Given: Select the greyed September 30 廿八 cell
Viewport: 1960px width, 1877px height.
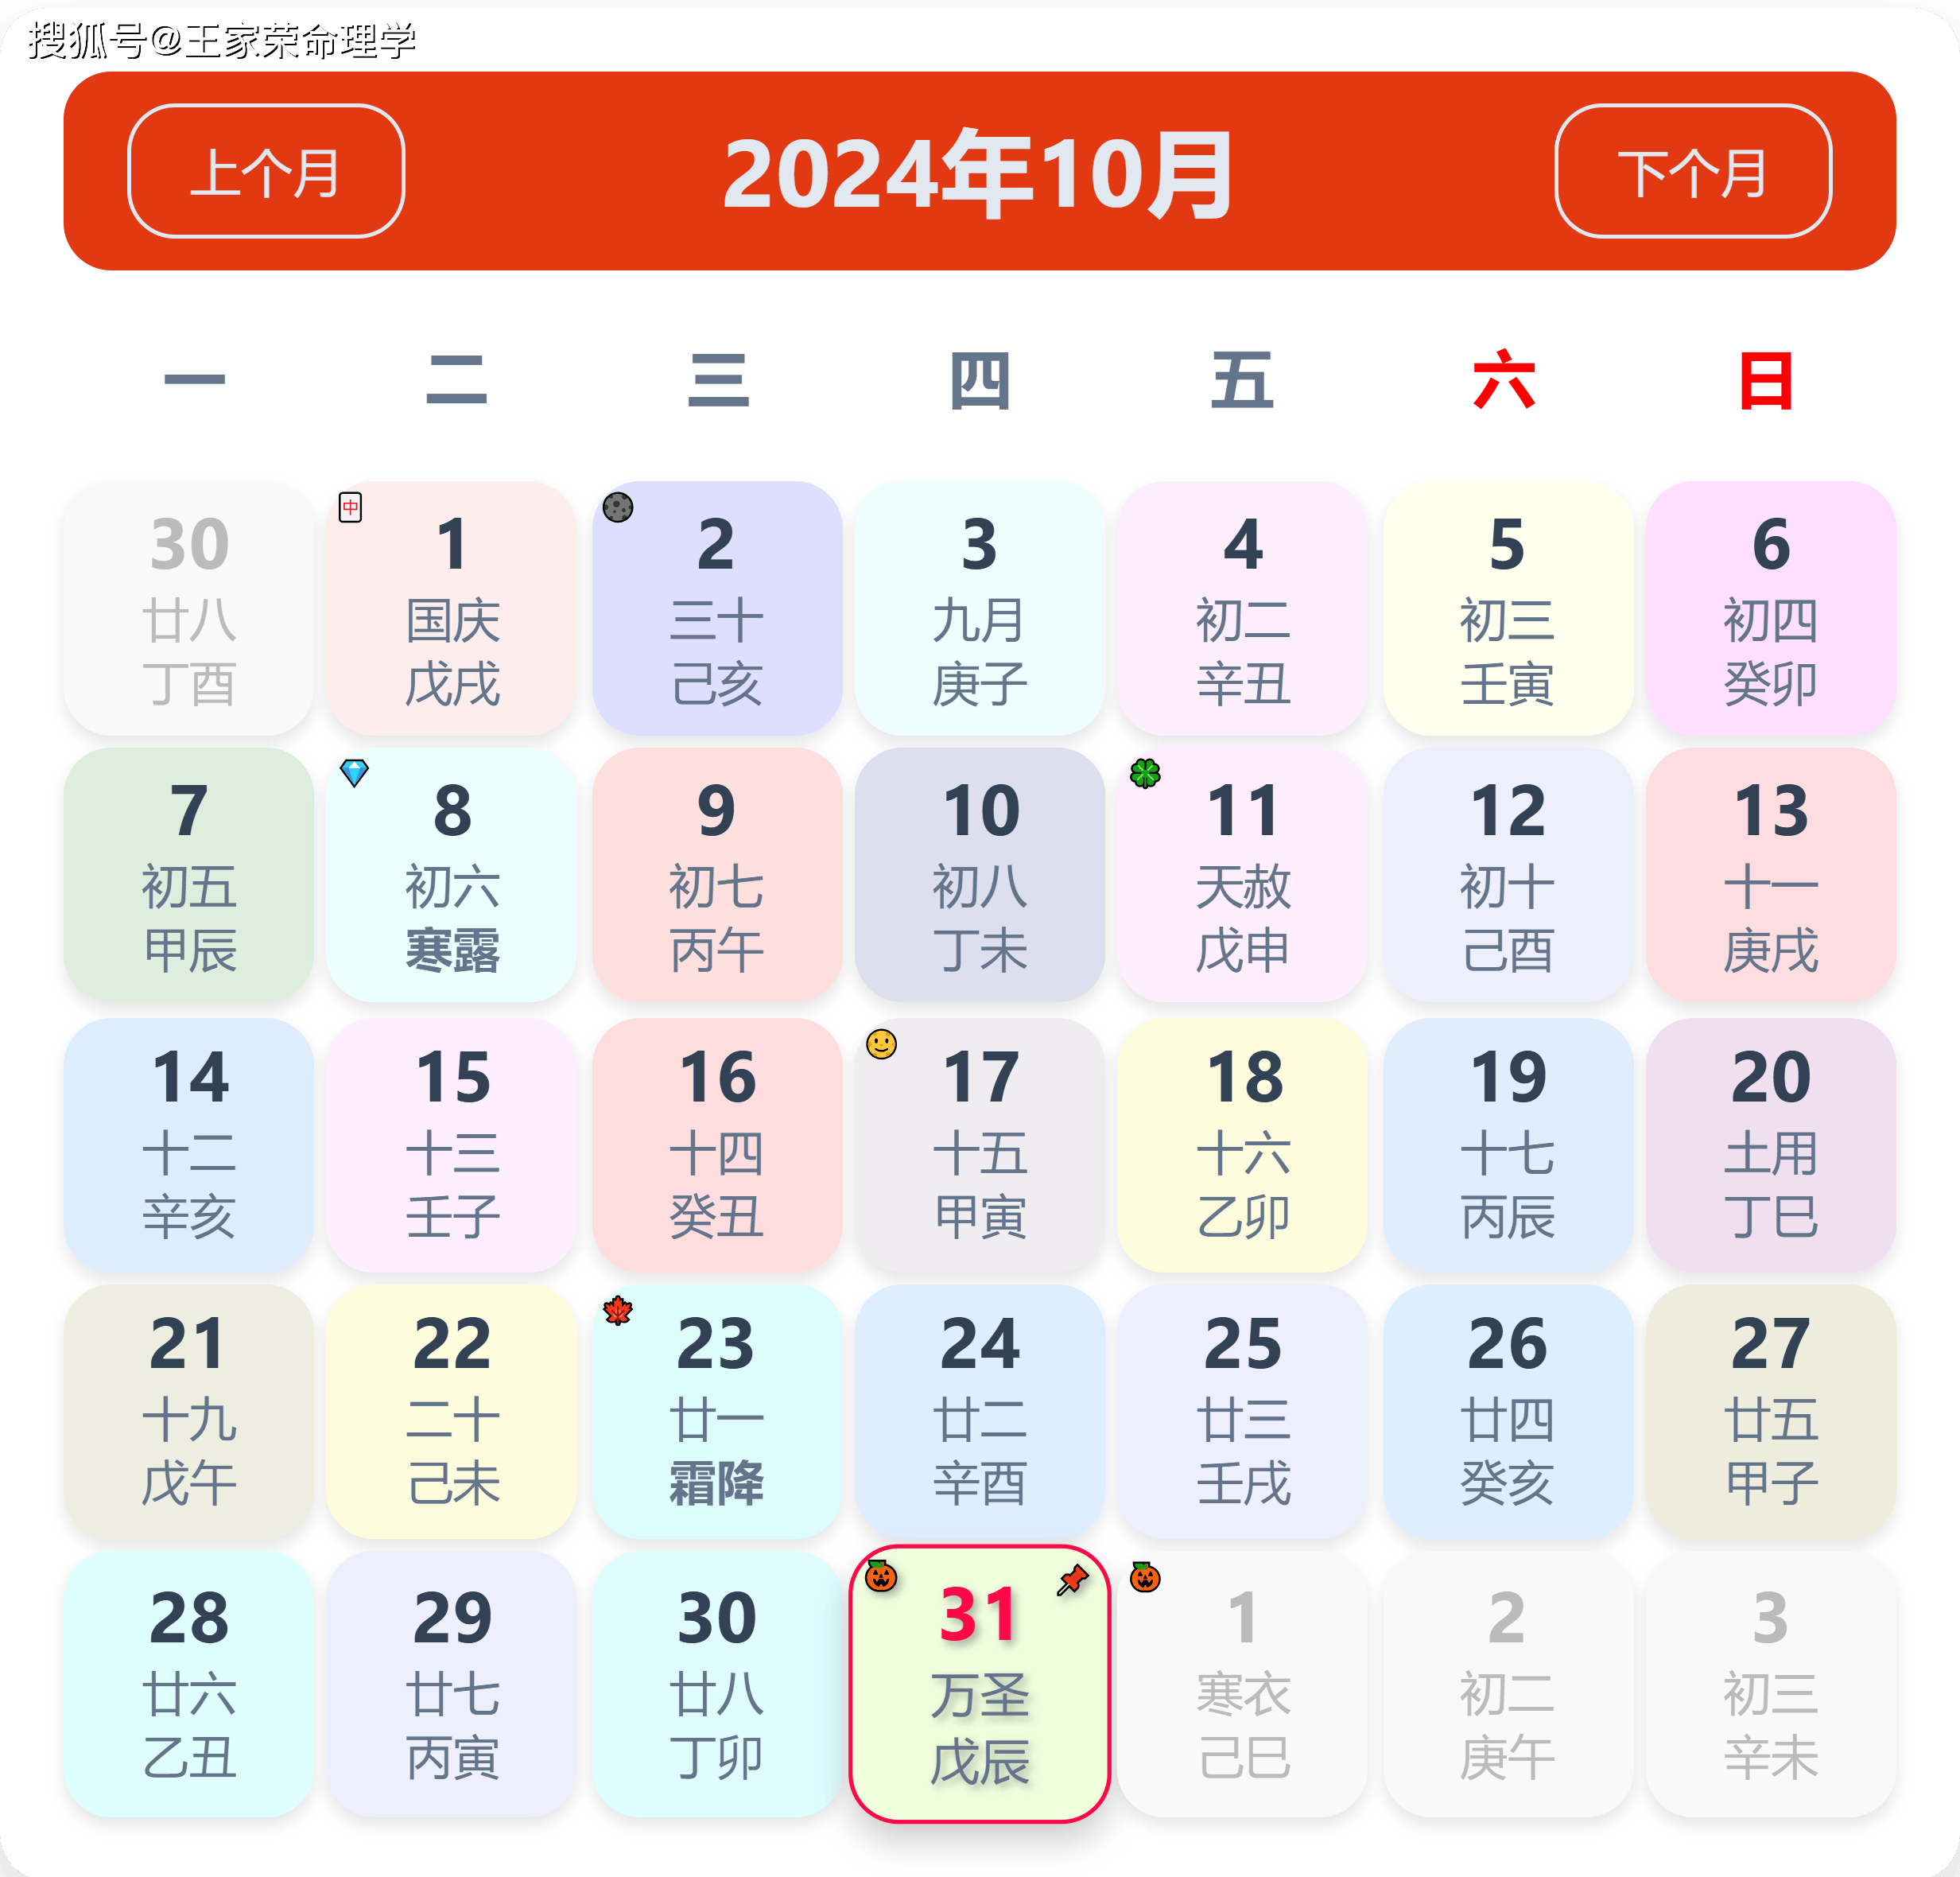Looking at the screenshot, I should [189, 608].
